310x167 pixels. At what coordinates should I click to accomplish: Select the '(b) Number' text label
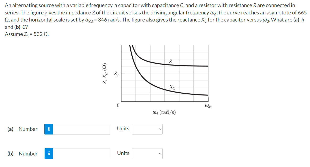22,154
